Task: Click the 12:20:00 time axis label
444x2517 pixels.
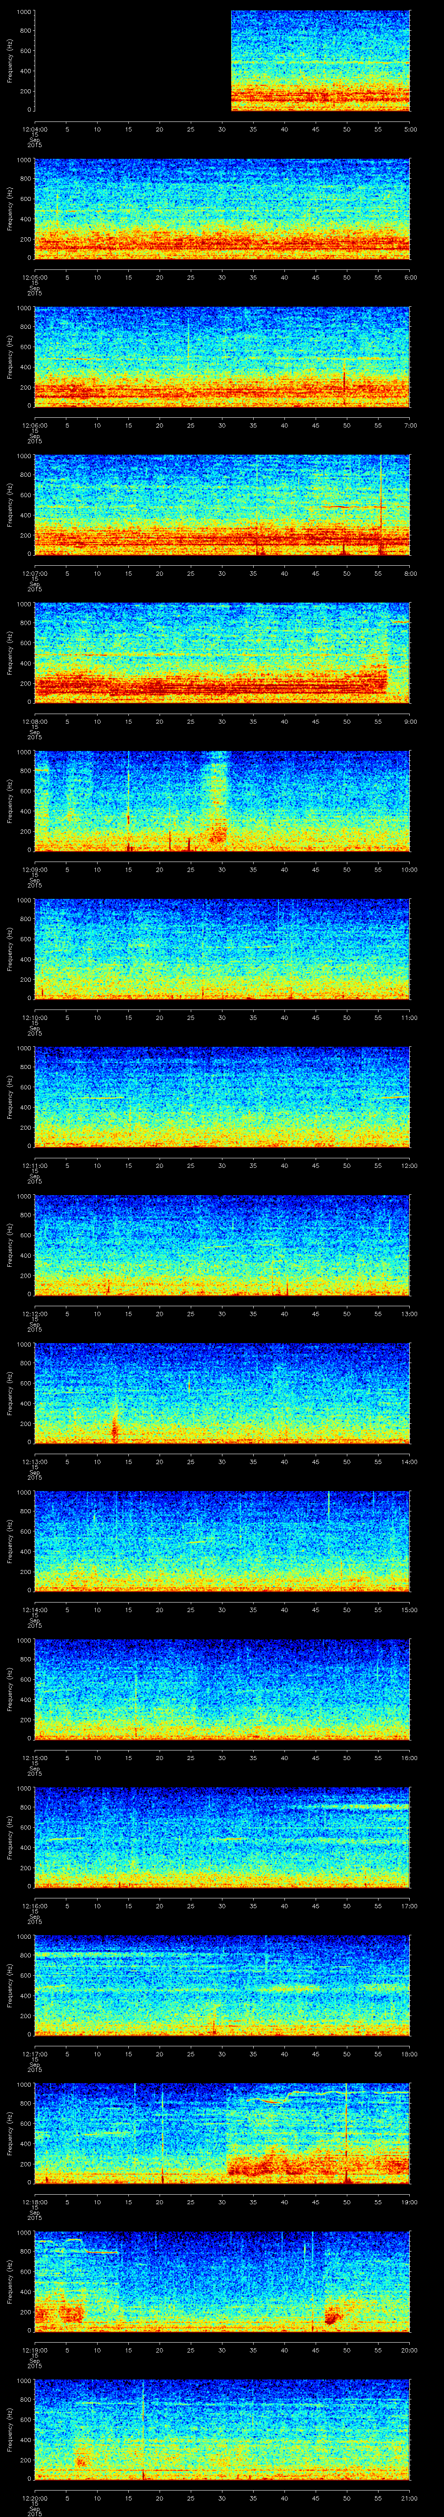Action: point(34,2497)
